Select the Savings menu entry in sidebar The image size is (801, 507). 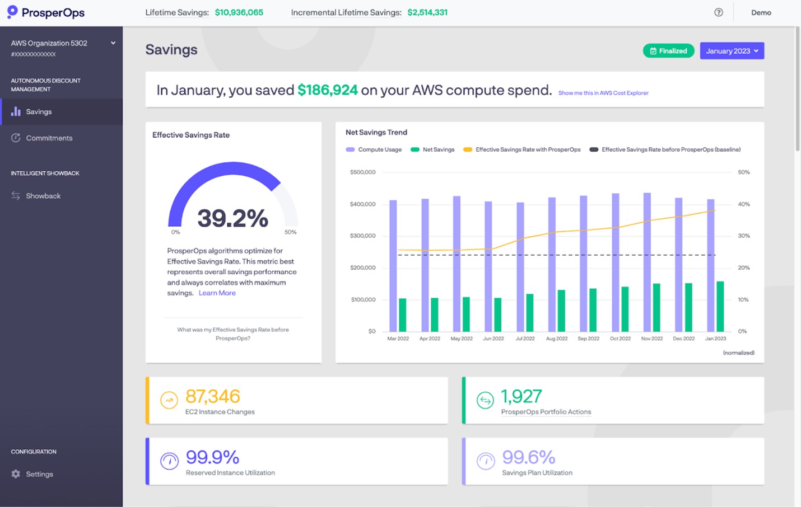click(x=39, y=111)
